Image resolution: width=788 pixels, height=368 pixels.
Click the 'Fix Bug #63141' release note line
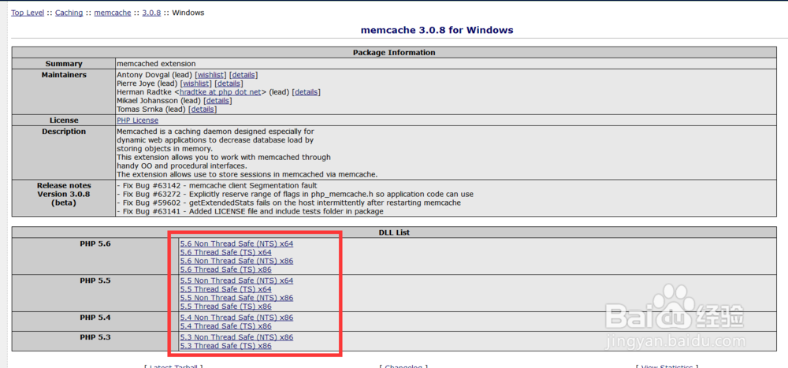[251, 211]
